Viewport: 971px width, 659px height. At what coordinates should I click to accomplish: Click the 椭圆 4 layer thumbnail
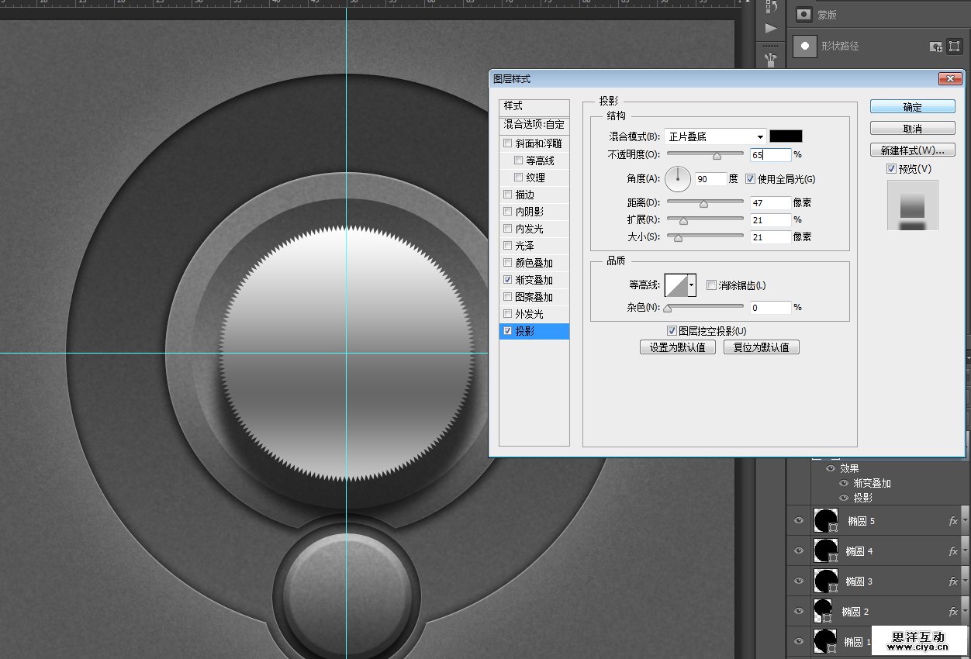point(824,551)
